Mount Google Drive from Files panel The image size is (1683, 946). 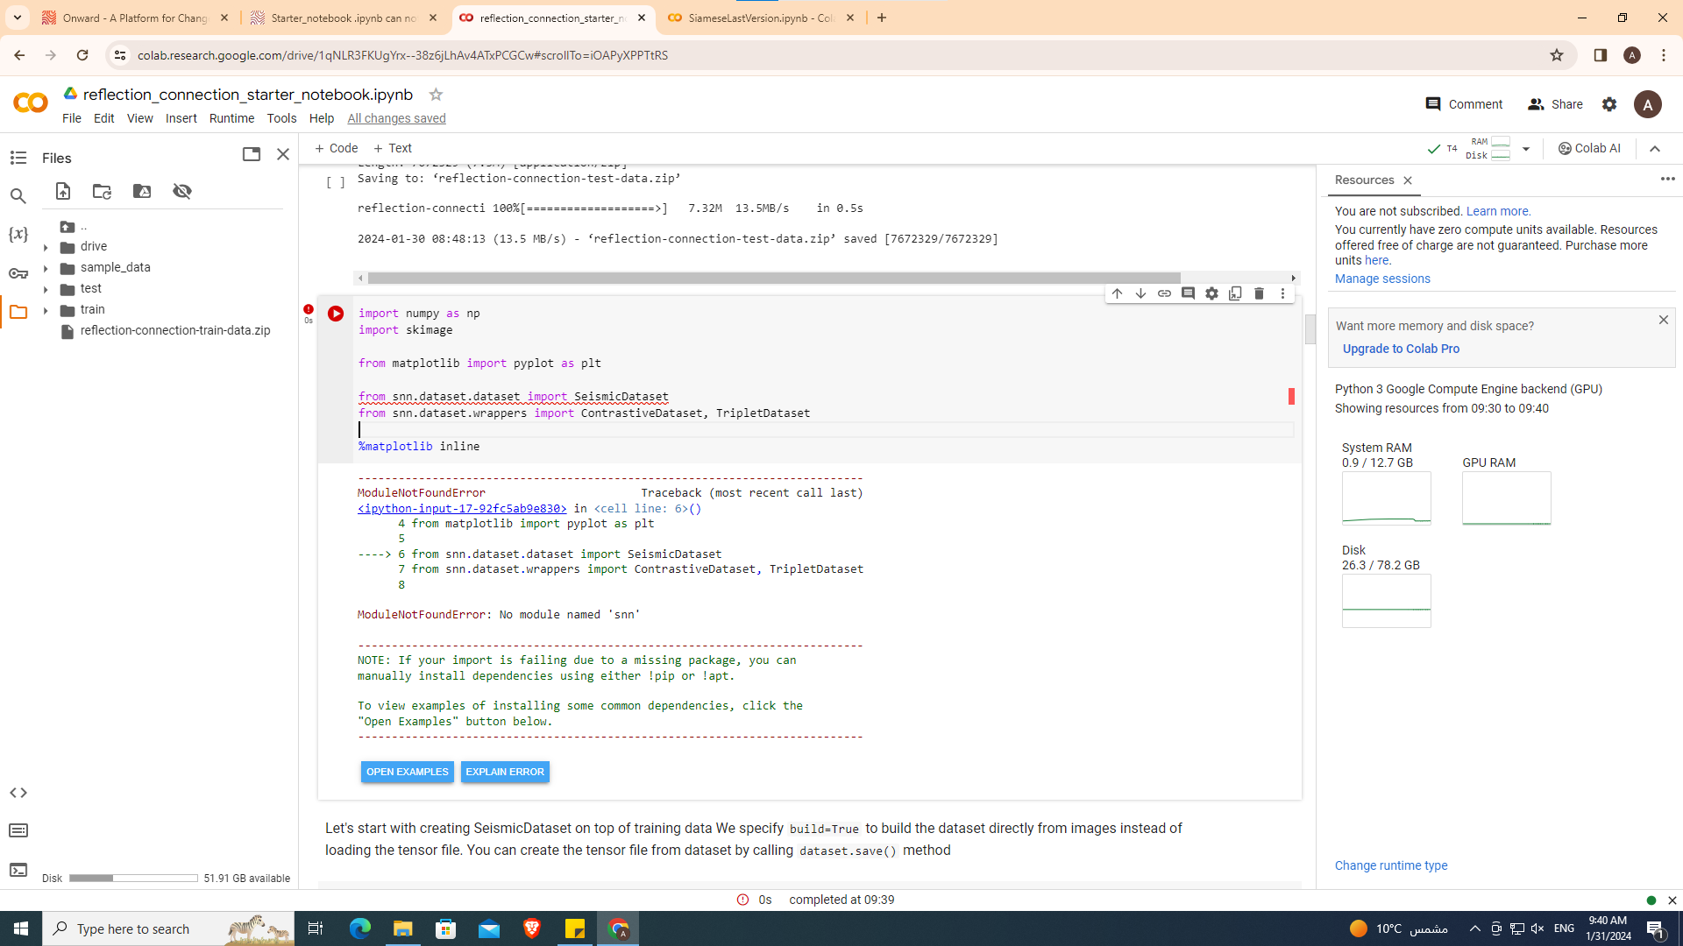[142, 191]
